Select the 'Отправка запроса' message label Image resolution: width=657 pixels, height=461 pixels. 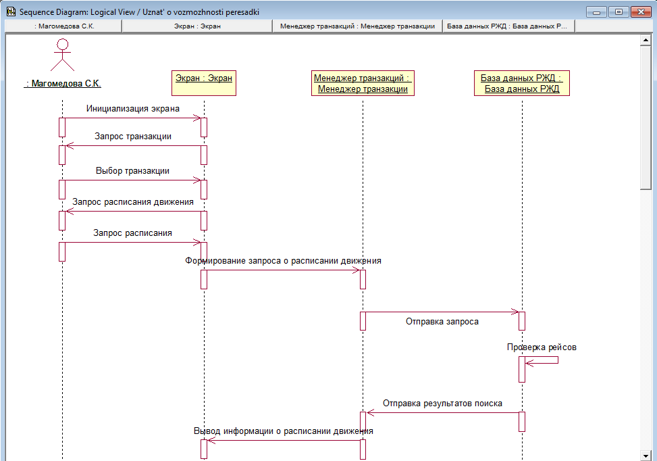coord(442,322)
